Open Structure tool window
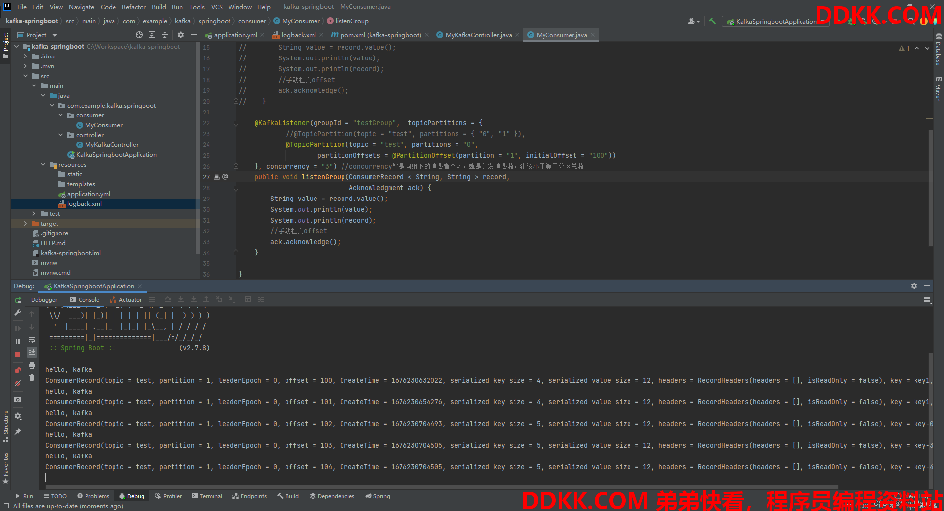 pyautogui.click(x=6, y=426)
